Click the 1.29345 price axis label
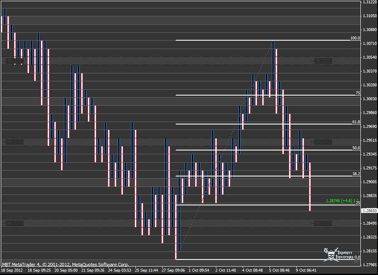The height and width of the screenshot is (275, 378). coord(370,154)
